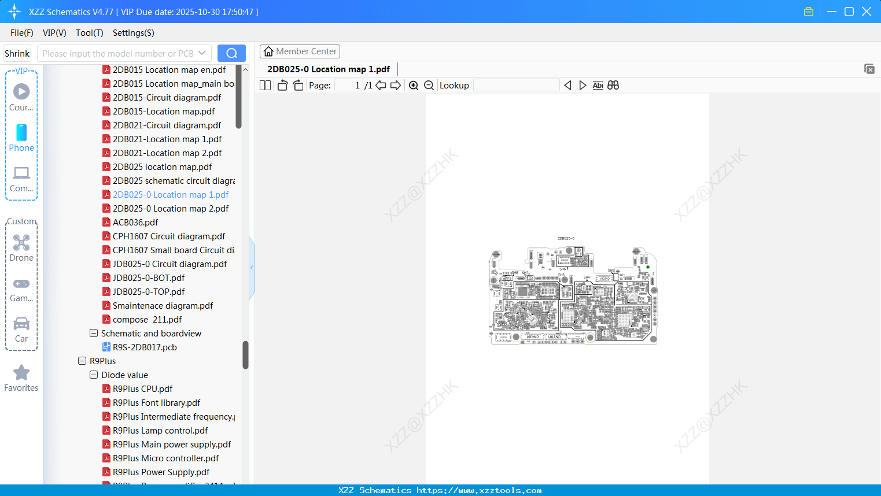The image size is (881, 496).
Task: Click the Shrink button
Action: coord(17,53)
